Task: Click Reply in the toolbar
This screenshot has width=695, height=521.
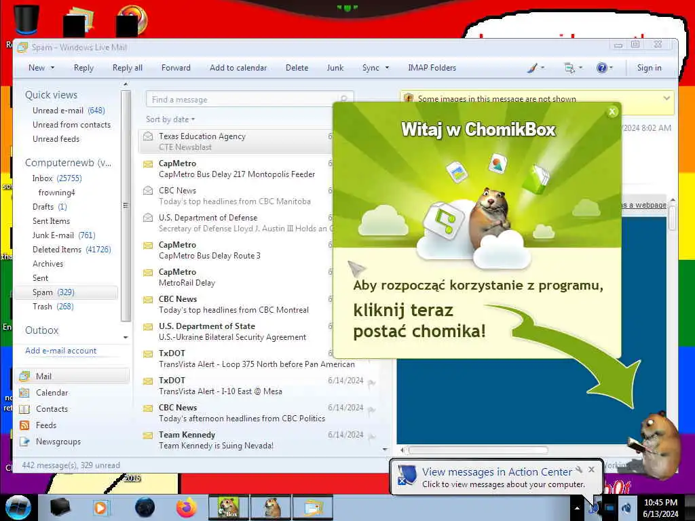Action: pyautogui.click(x=83, y=68)
